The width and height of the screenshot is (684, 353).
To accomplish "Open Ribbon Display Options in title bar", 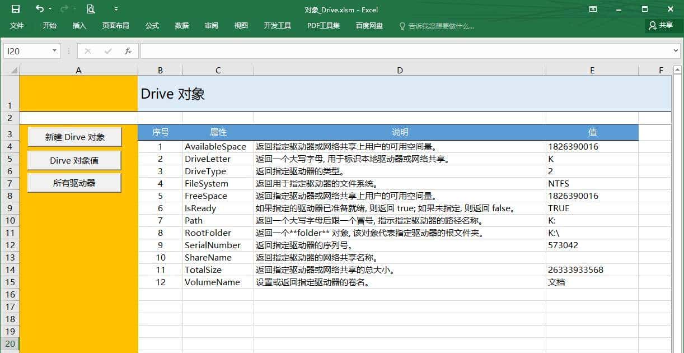I will click(x=592, y=10).
